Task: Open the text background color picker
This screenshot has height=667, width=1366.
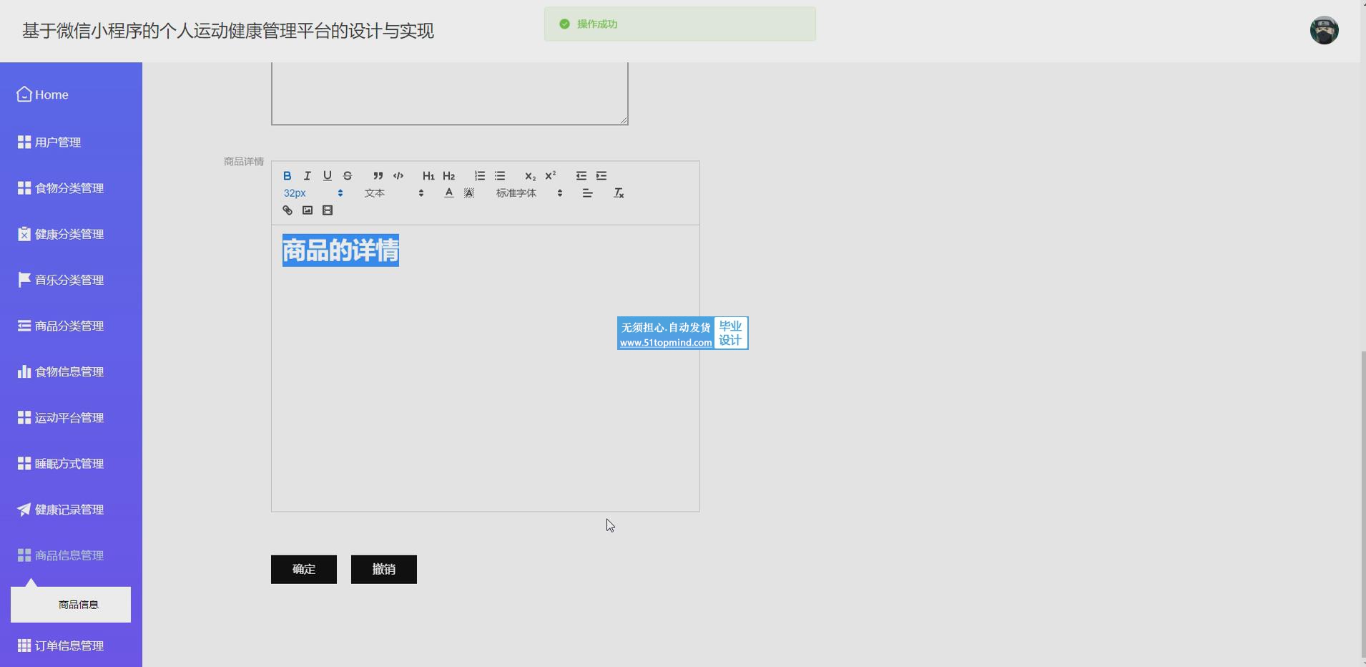Action: [469, 193]
